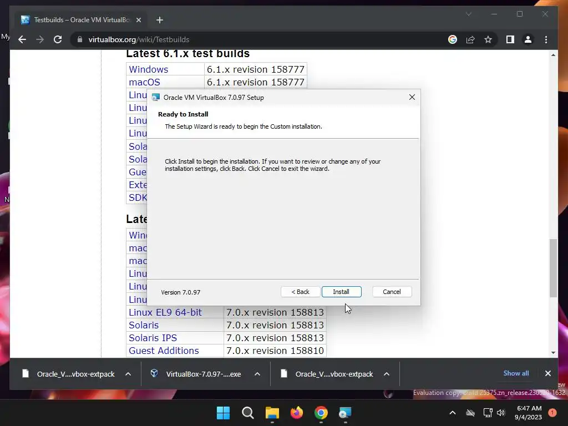Click the setup dialog title bar icon

(x=156, y=97)
